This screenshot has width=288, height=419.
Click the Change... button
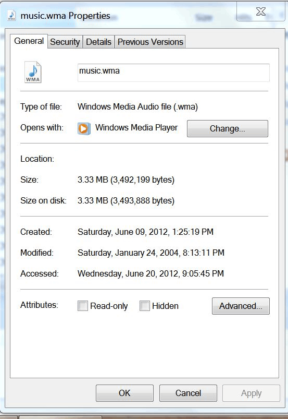pyautogui.click(x=228, y=128)
